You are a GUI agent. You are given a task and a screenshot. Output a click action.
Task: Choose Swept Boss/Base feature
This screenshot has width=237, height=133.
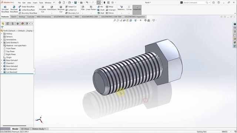point(26,7)
